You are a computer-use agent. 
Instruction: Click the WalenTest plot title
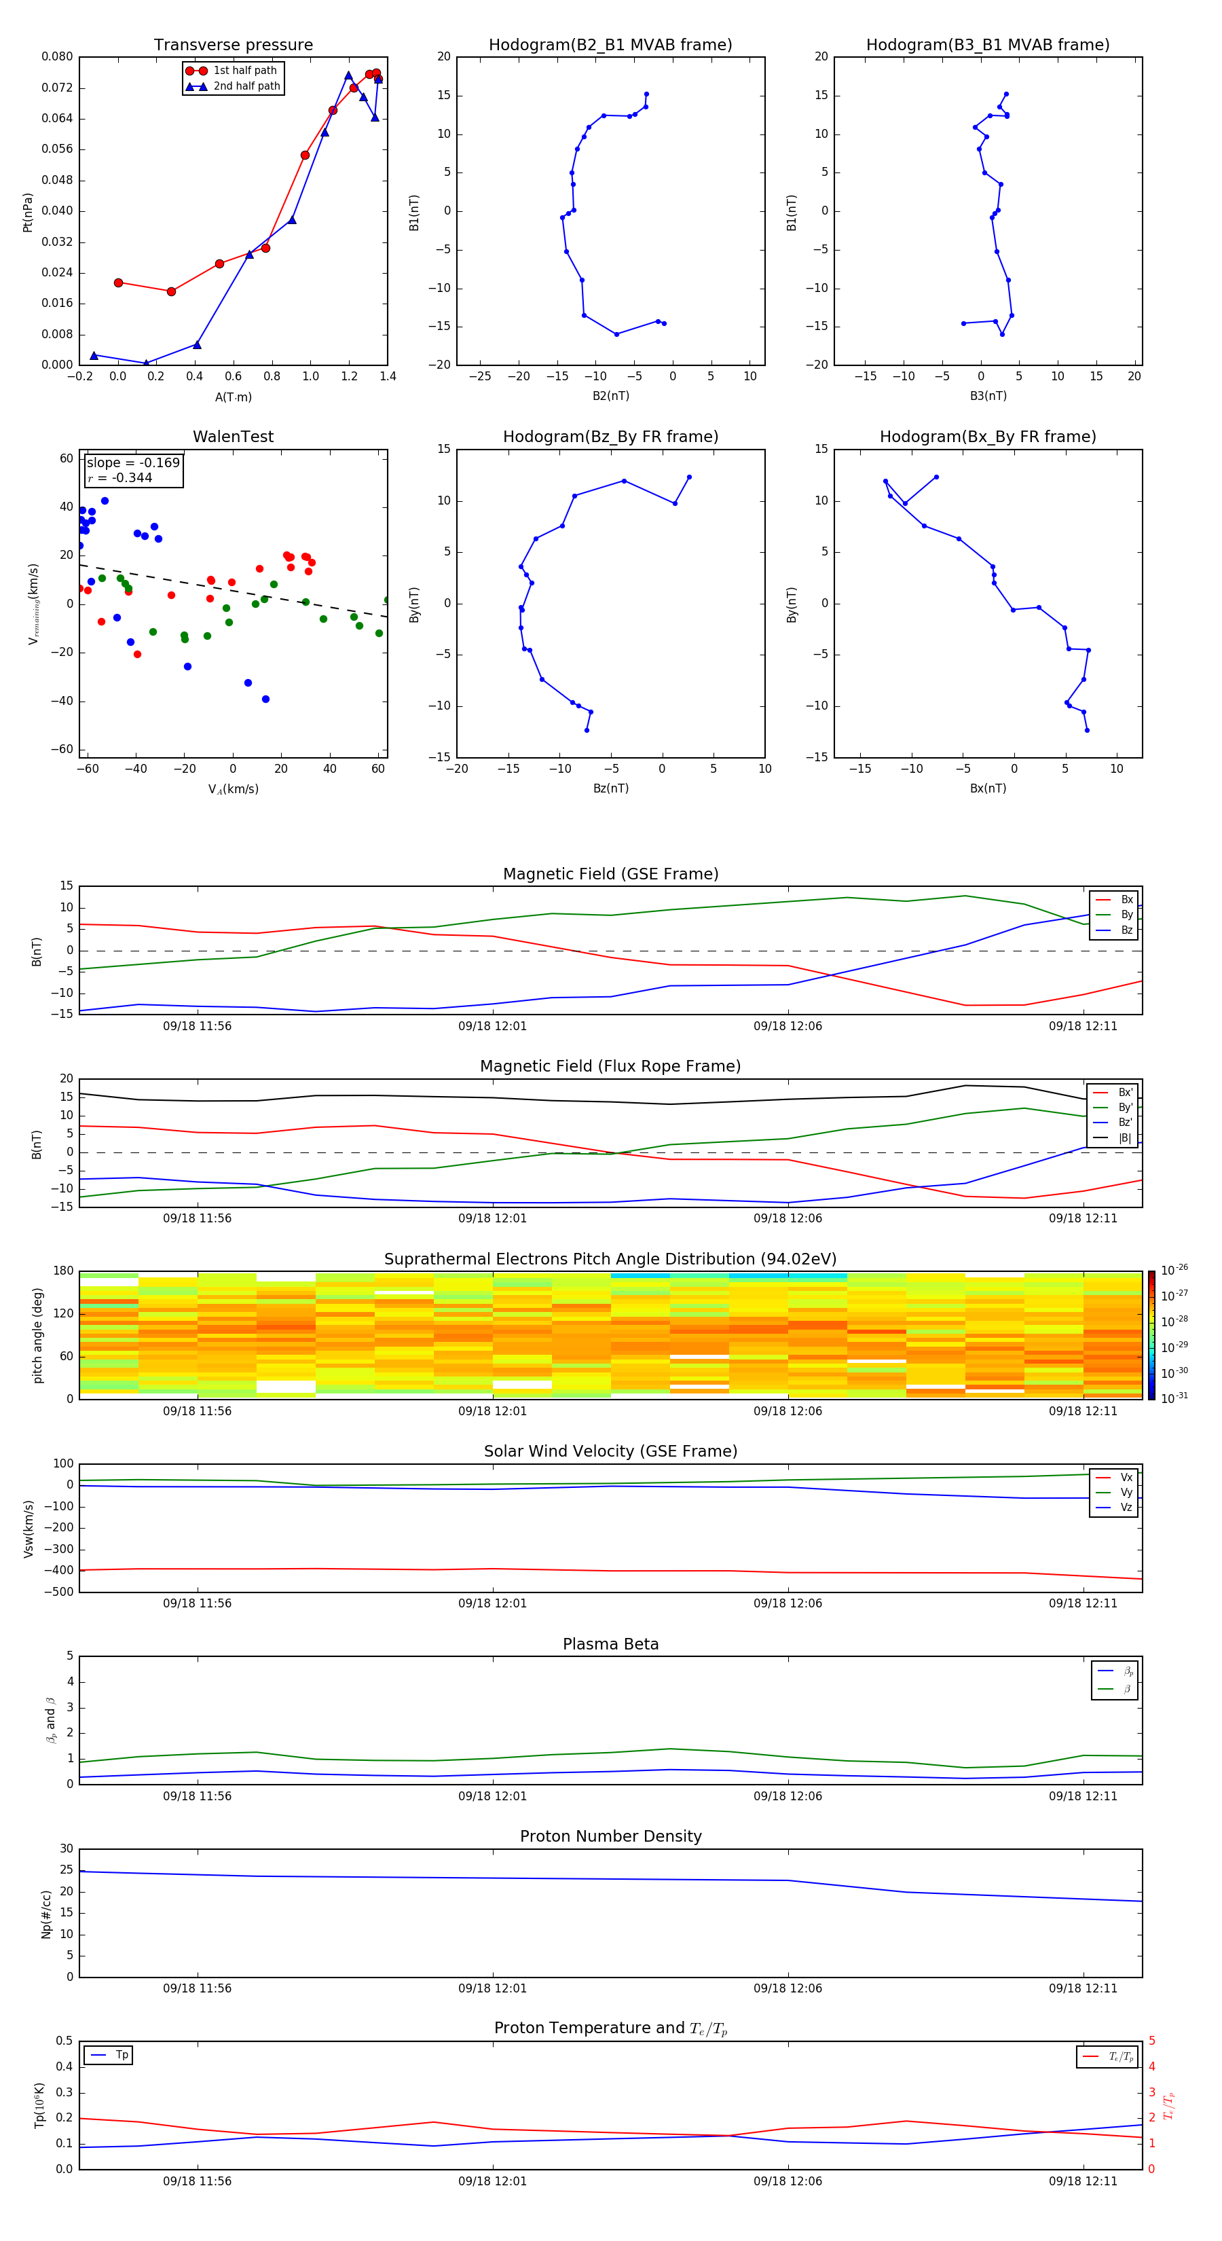(x=233, y=437)
